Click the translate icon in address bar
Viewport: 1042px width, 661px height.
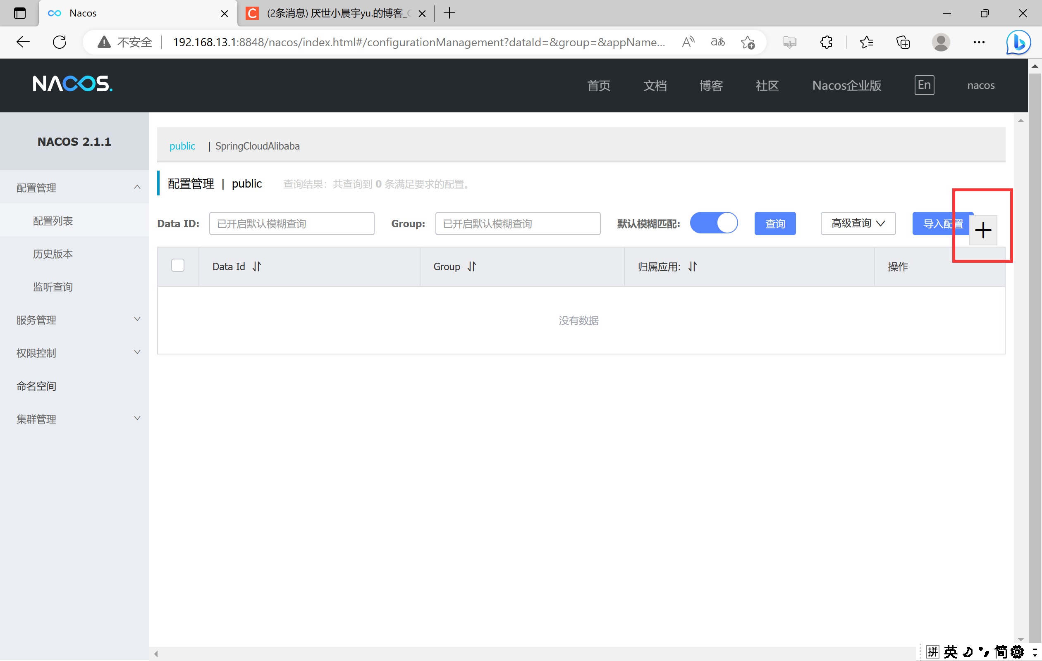point(718,42)
